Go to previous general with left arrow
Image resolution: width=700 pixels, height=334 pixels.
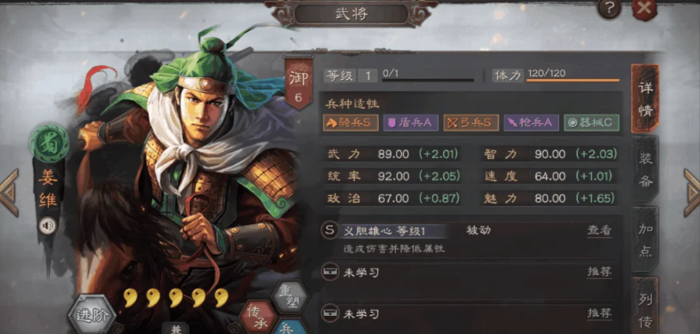tap(9, 192)
